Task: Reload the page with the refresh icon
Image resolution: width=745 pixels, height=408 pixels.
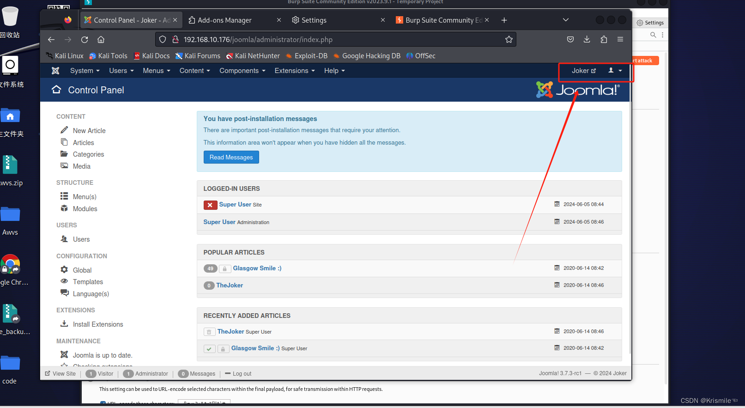Action: [x=85, y=40]
